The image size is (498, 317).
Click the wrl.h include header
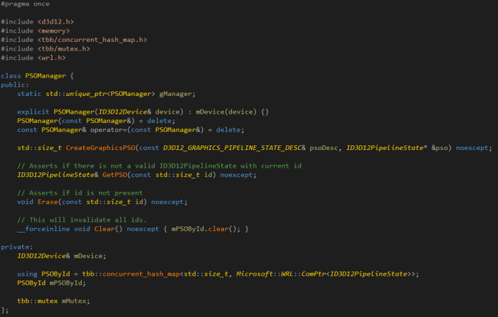tap(55, 57)
